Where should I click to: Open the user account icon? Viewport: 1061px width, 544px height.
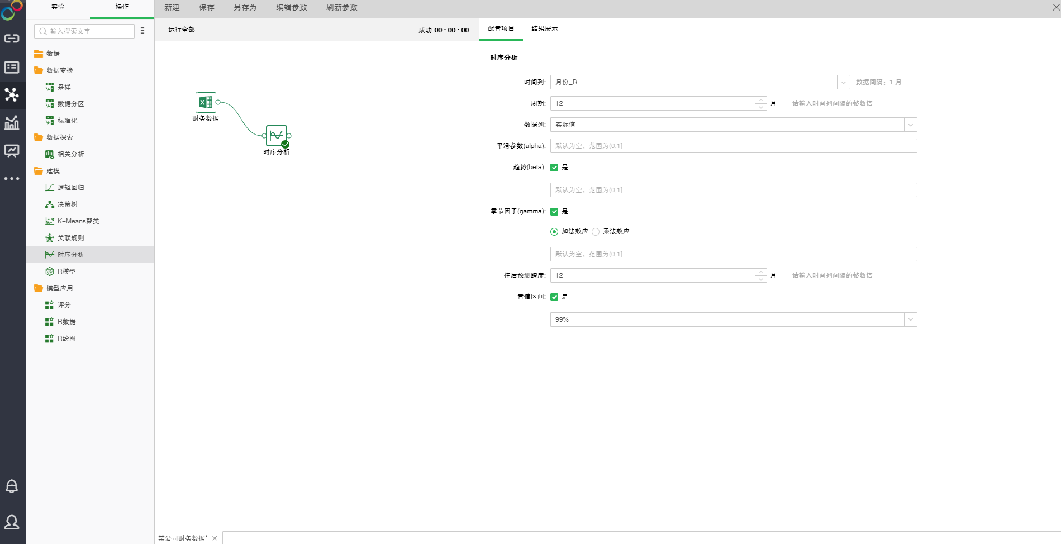(12, 522)
